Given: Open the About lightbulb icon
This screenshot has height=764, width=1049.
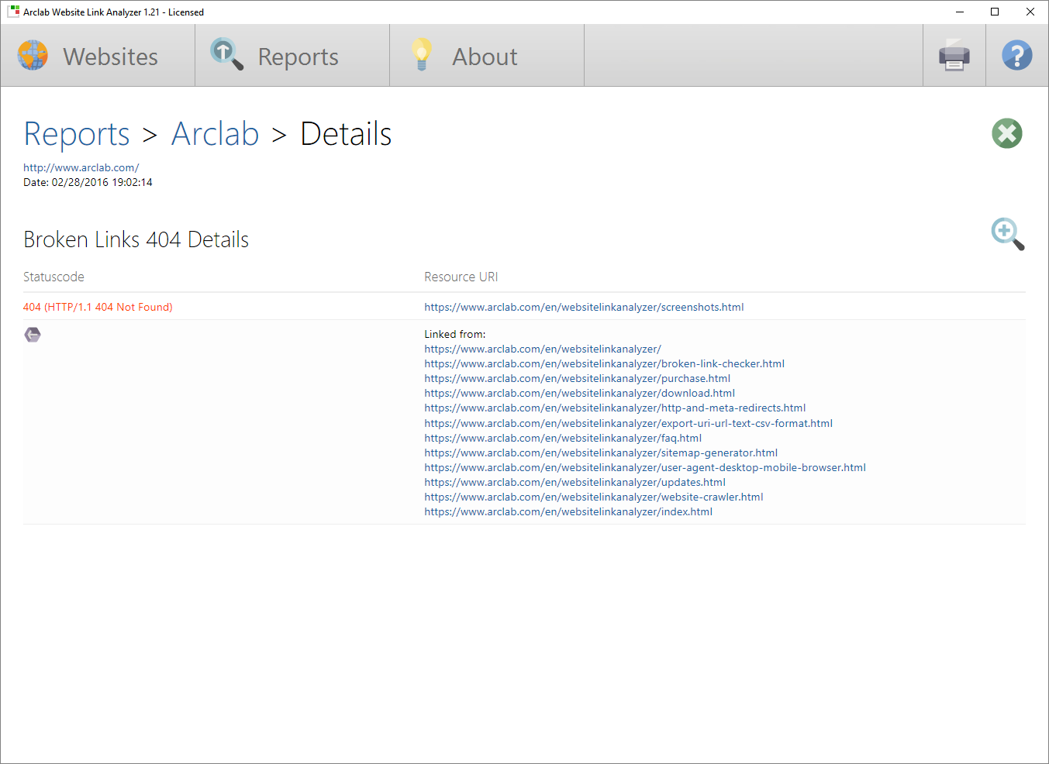Looking at the screenshot, I should tap(421, 55).
